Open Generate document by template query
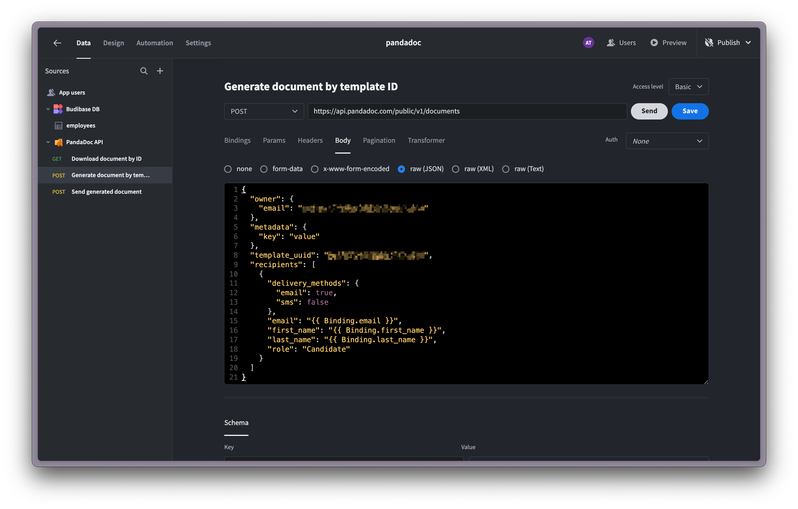 click(105, 175)
